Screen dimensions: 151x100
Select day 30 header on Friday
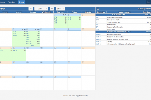[74, 77]
